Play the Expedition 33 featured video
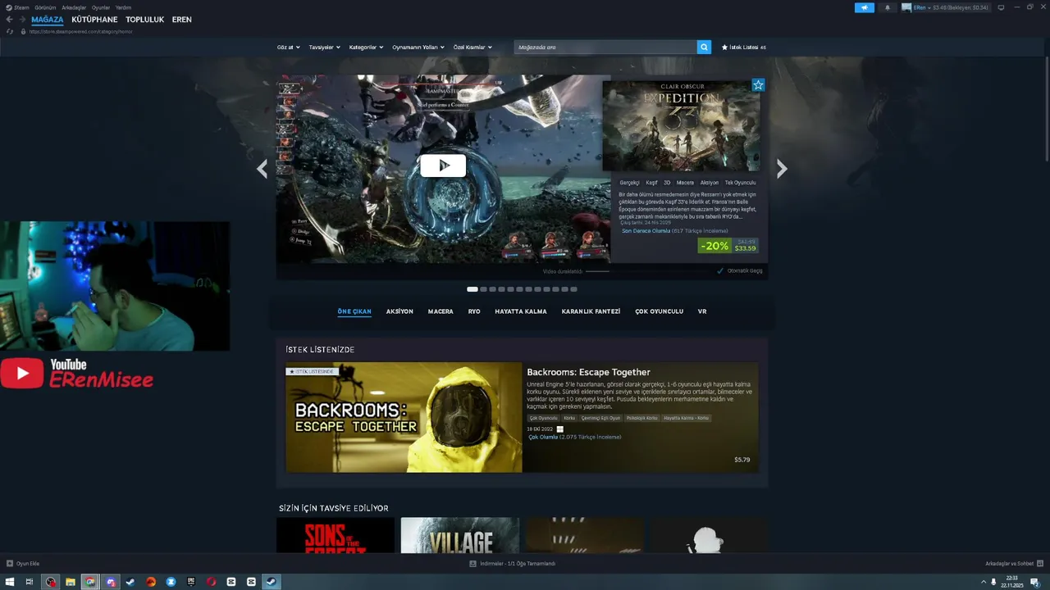The width and height of the screenshot is (1050, 590). pos(443,166)
